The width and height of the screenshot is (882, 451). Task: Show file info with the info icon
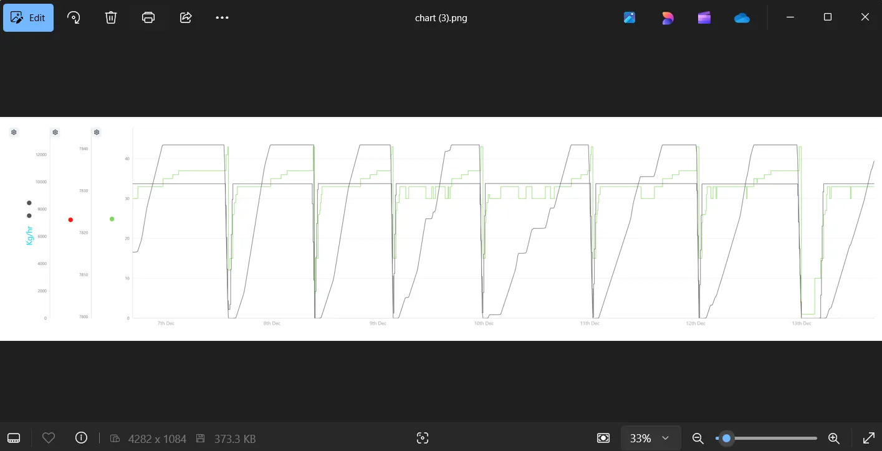point(81,438)
